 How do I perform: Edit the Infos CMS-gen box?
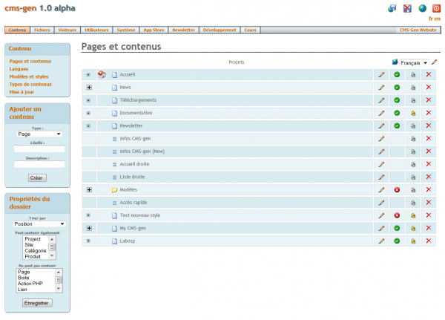(x=381, y=139)
